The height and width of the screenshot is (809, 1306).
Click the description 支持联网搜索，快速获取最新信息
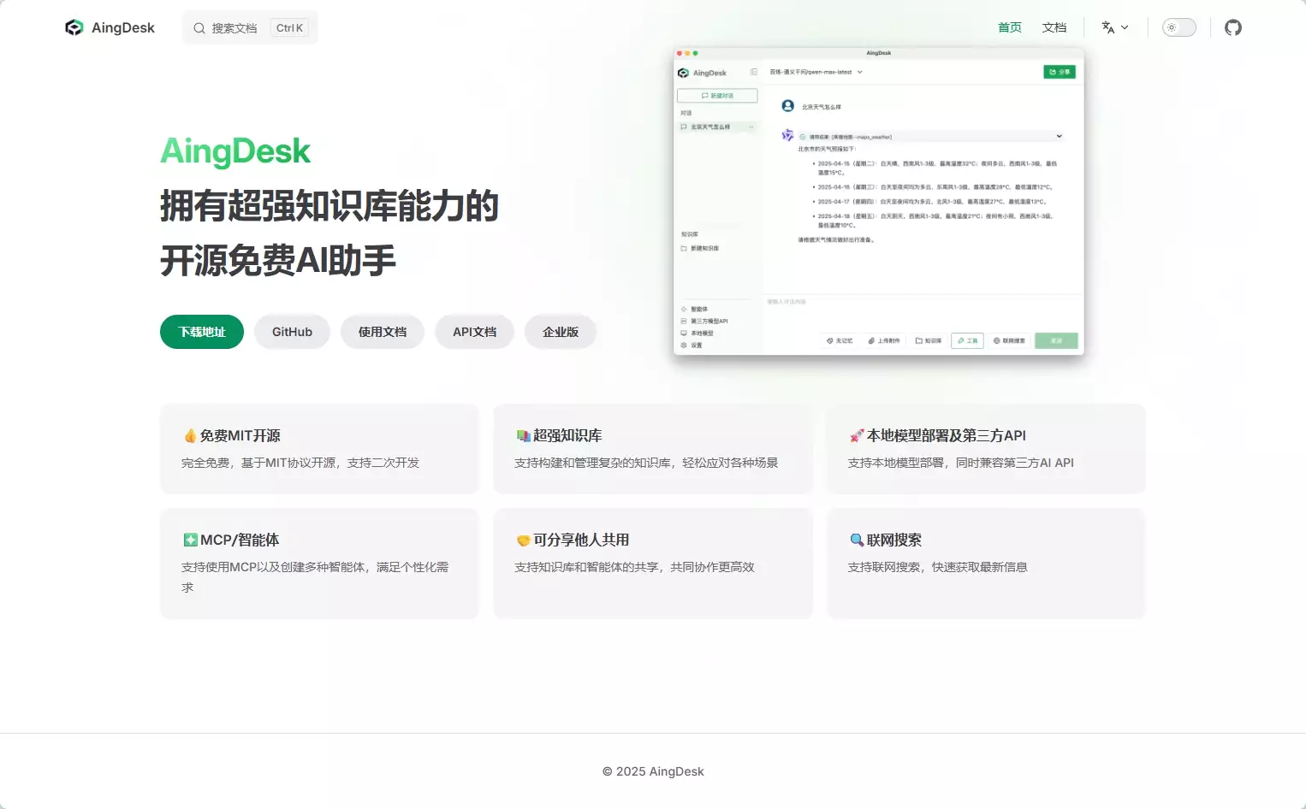(937, 567)
